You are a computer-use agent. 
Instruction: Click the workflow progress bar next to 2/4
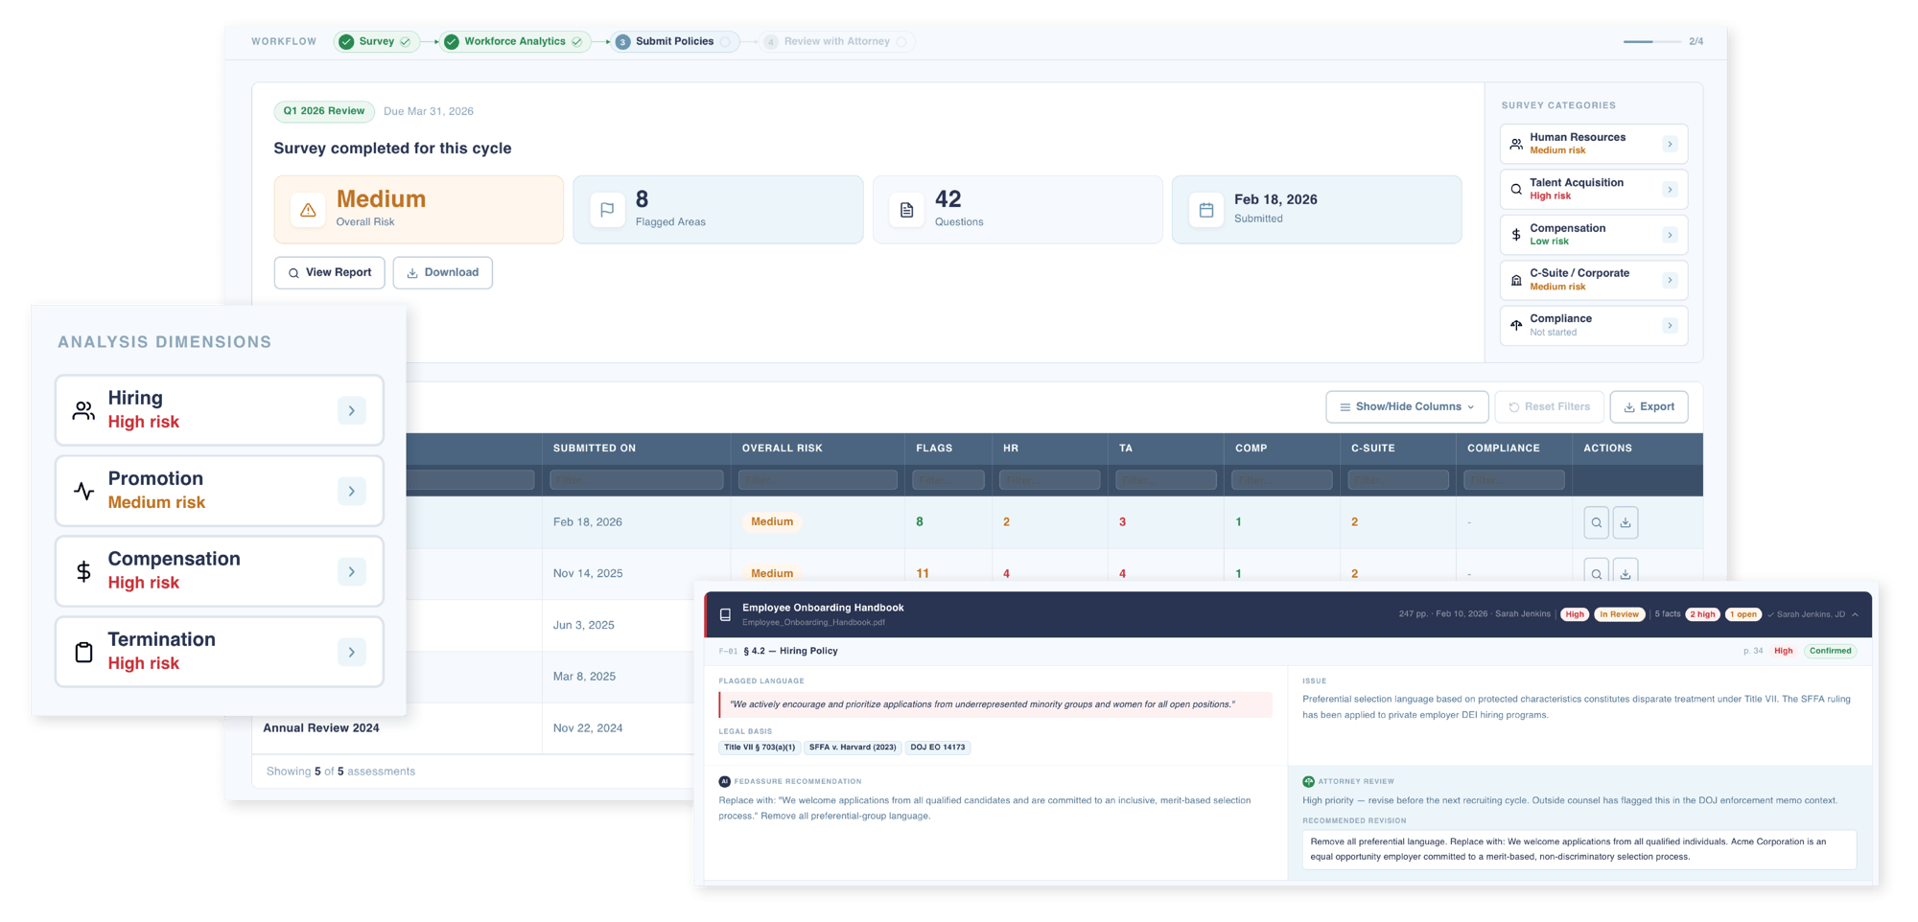coord(1652,41)
